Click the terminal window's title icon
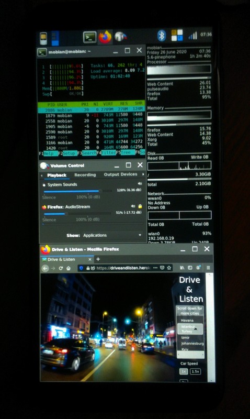 click(x=42, y=52)
